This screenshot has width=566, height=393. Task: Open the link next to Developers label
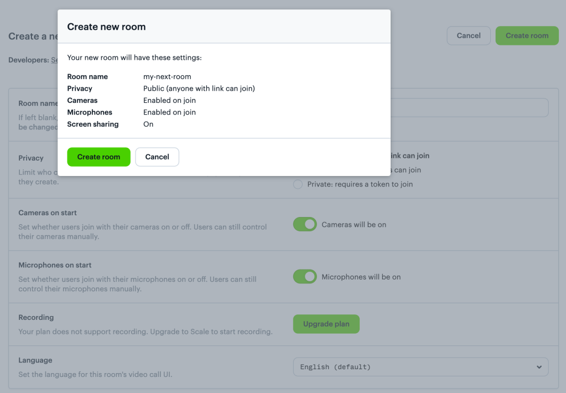54,60
